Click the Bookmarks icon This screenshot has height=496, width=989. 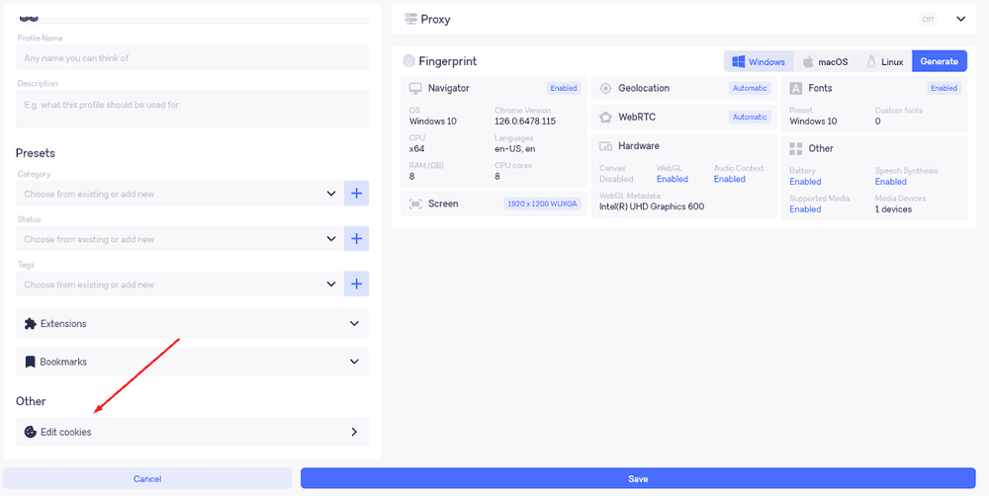30,363
